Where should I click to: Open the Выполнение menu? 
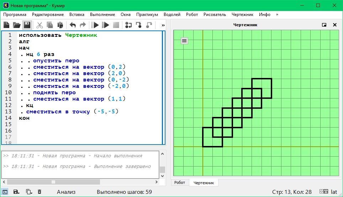102,15
